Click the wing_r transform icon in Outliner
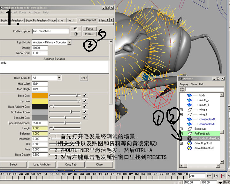Image resolution: width=230 pixels, height=184 pixels. (x=189, y=110)
